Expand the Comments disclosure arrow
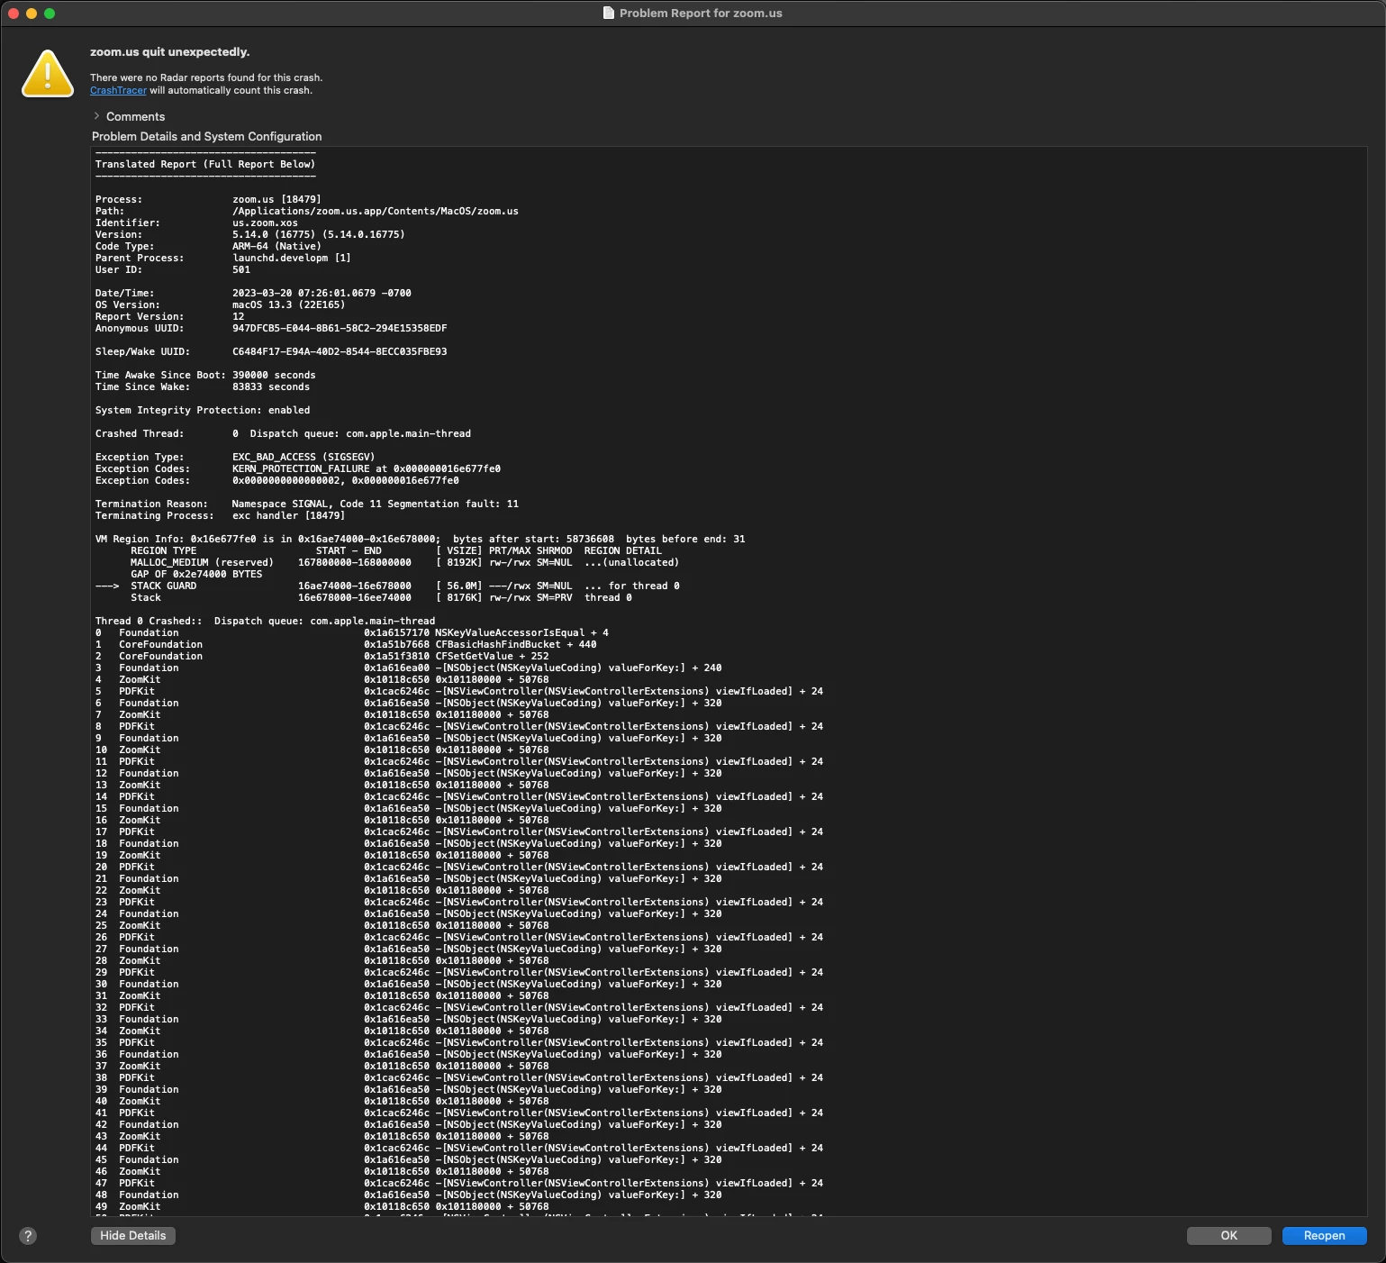The width and height of the screenshot is (1386, 1263). [96, 116]
